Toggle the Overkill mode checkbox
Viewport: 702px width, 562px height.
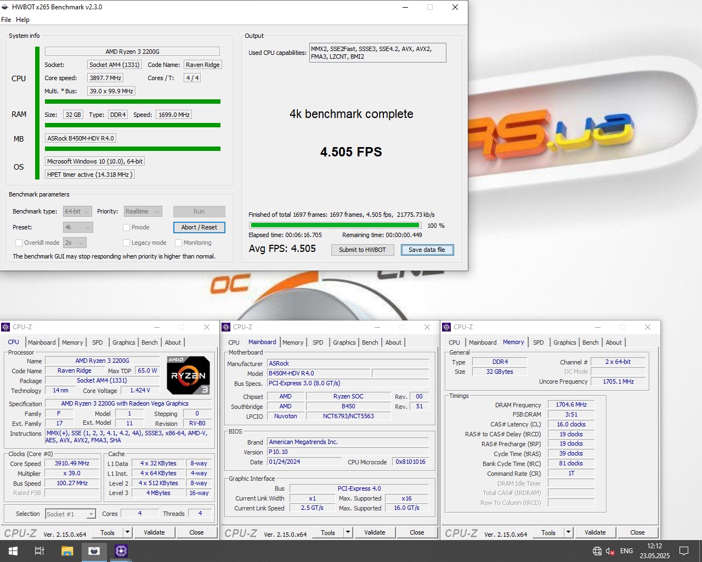[19, 243]
